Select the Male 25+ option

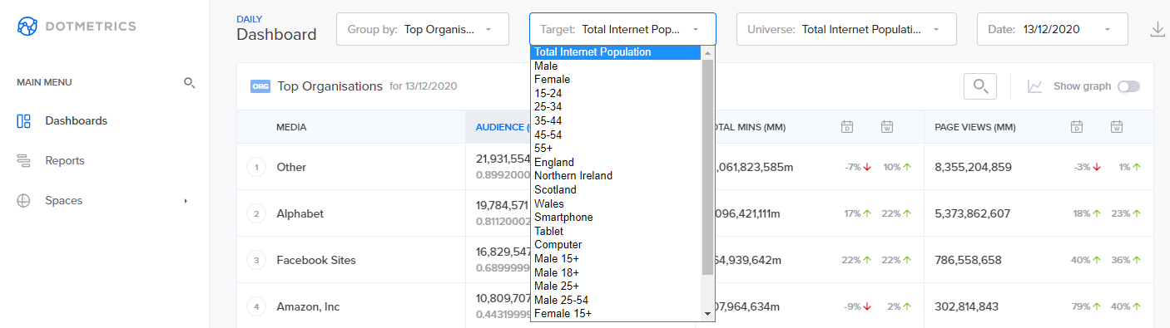click(617, 286)
